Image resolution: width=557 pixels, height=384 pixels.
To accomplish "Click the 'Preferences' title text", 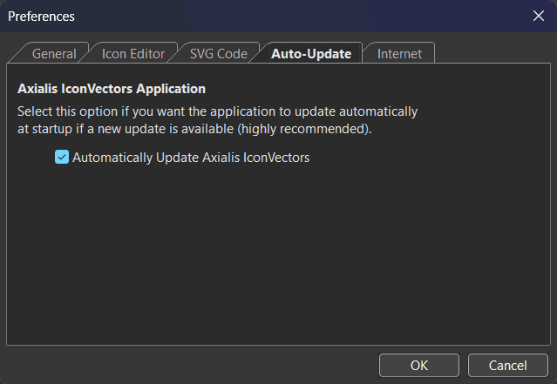I will pyautogui.click(x=41, y=16).
